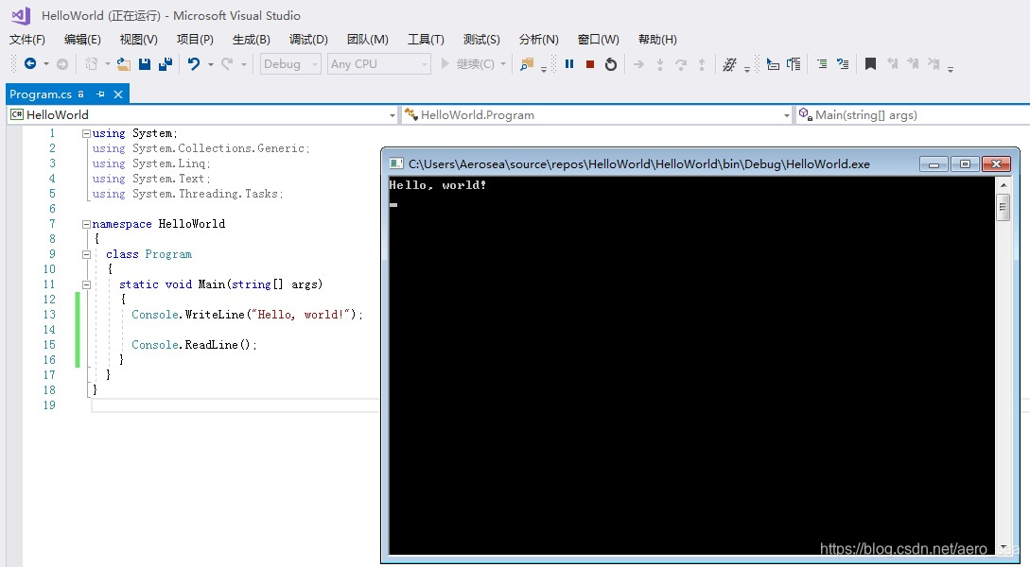
Task: Click the Find in Files icon
Action: (527, 63)
